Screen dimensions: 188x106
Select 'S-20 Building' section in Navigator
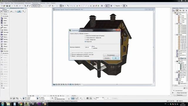click(x=182, y=25)
